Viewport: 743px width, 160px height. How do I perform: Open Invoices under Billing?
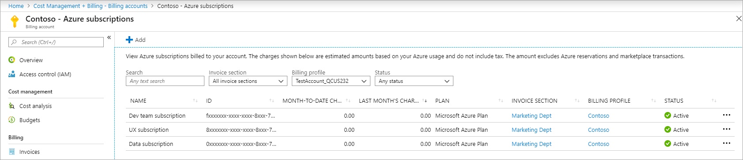pos(29,152)
